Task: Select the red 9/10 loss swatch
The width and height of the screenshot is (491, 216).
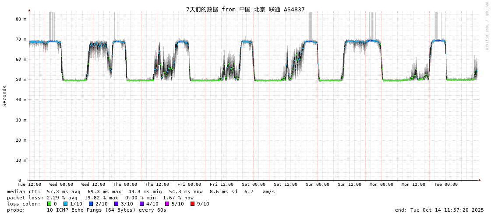Action: (x=193, y=204)
